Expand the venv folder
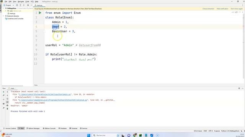Viewport: 245px width, 137px height. (x=6, y=11)
